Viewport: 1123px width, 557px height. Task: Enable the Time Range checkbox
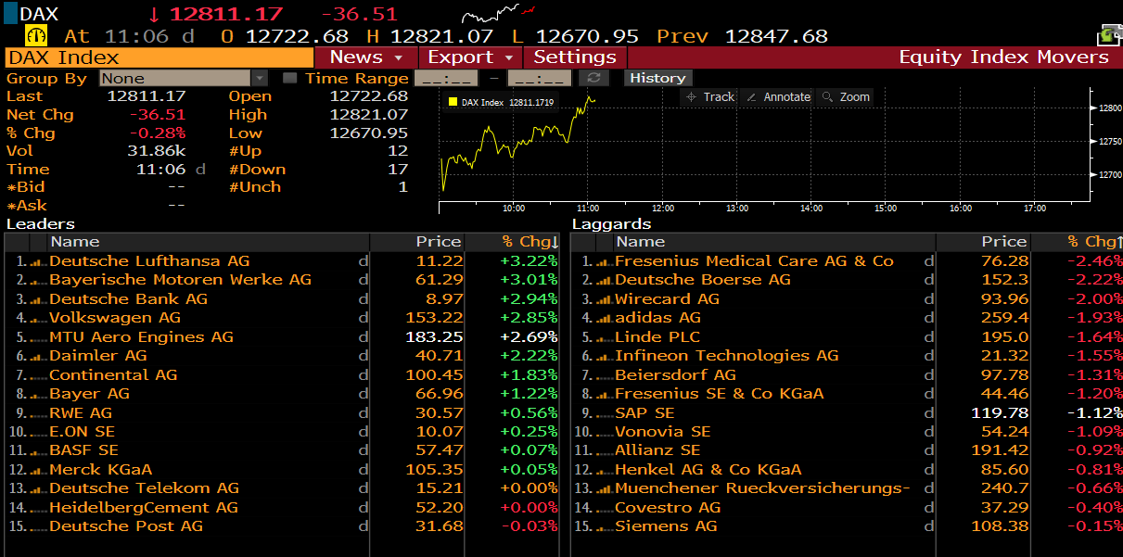pyautogui.click(x=289, y=79)
